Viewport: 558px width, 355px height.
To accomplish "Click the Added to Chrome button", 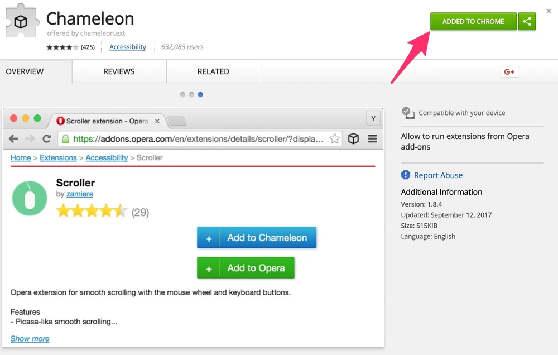I will coord(473,21).
